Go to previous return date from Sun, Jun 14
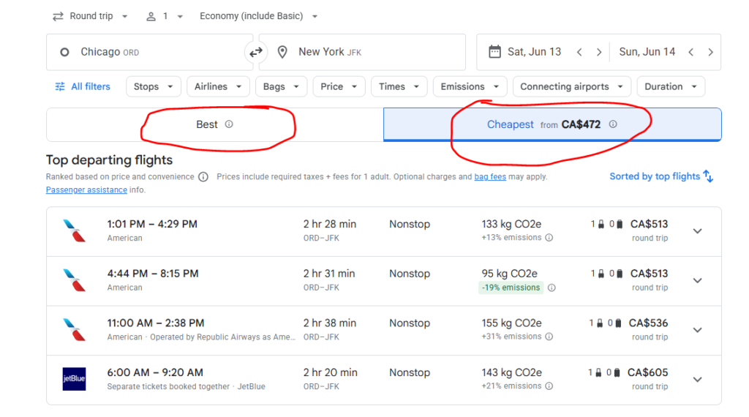Viewport: 749px width, 417px height. 691,52
